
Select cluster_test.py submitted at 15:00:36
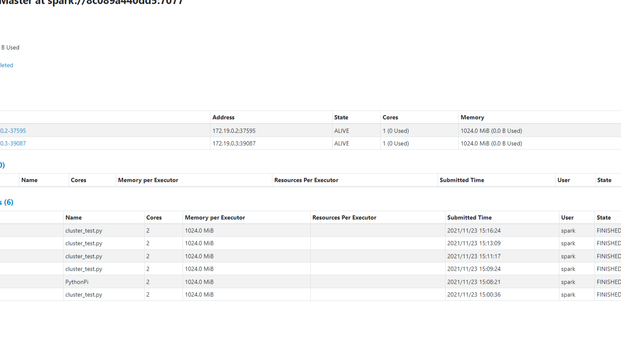[84, 295]
